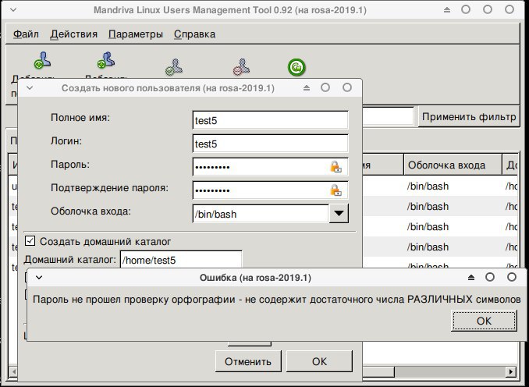
Task: Toggle Создать домашний каталог checkbox
Action: (30, 241)
